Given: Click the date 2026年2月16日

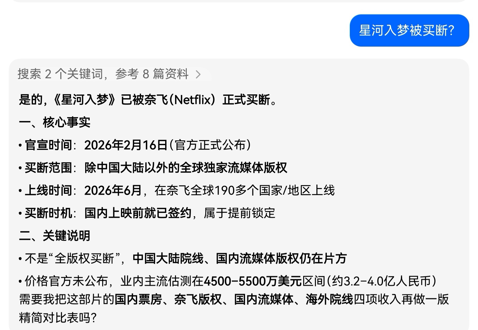Looking at the screenshot, I should tap(126, 145).
